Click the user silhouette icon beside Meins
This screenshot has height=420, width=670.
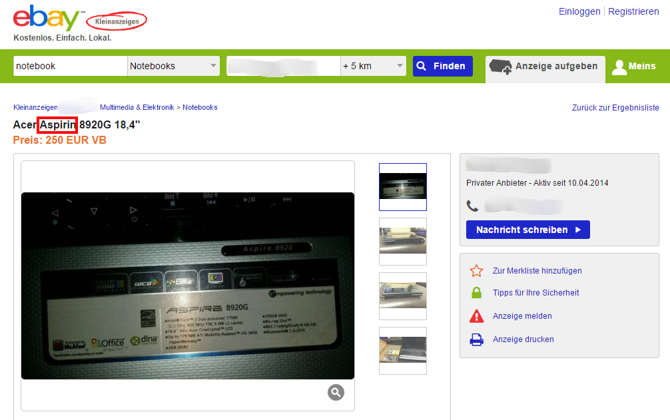(619, 67)
